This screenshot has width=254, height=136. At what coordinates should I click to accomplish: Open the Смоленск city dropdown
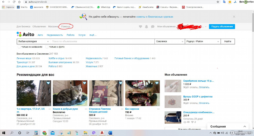(170, 42)
